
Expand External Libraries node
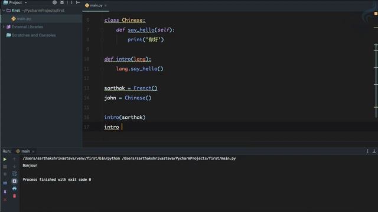coord(4,27)
